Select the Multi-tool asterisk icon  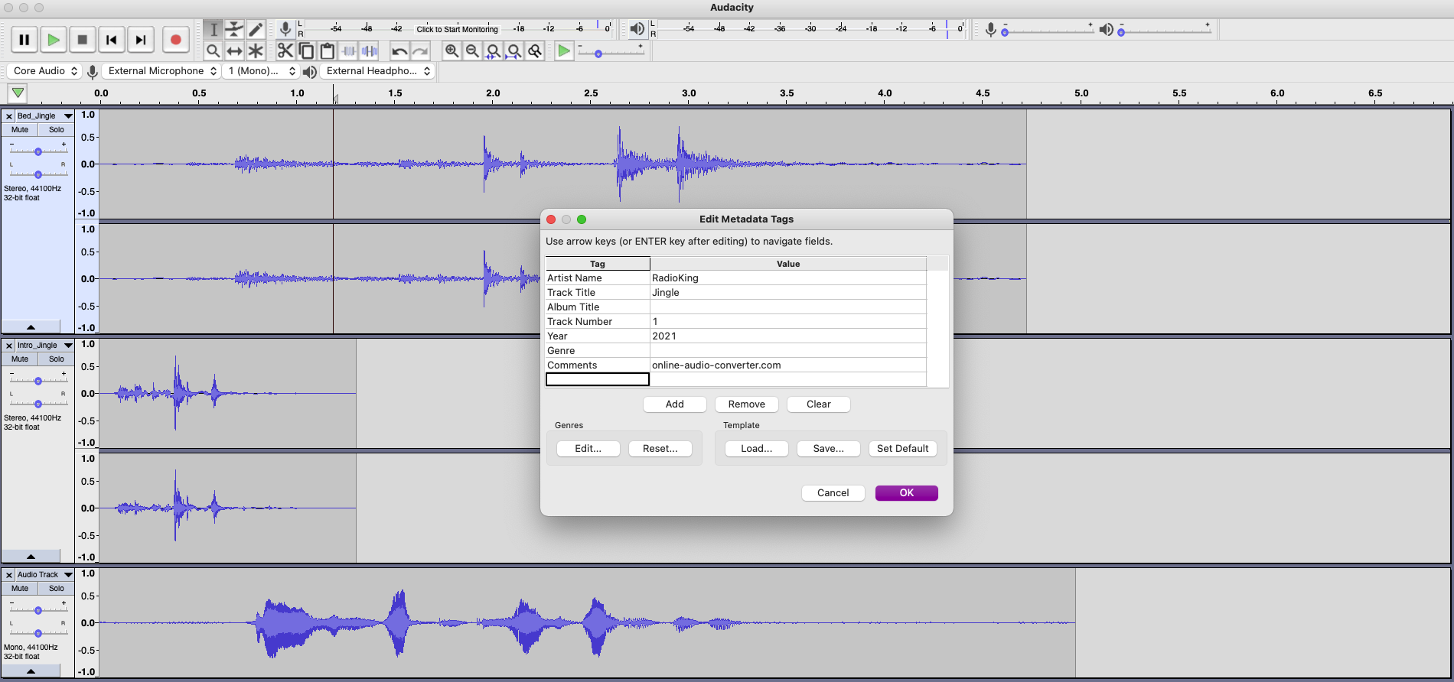[x=256, y=51]
